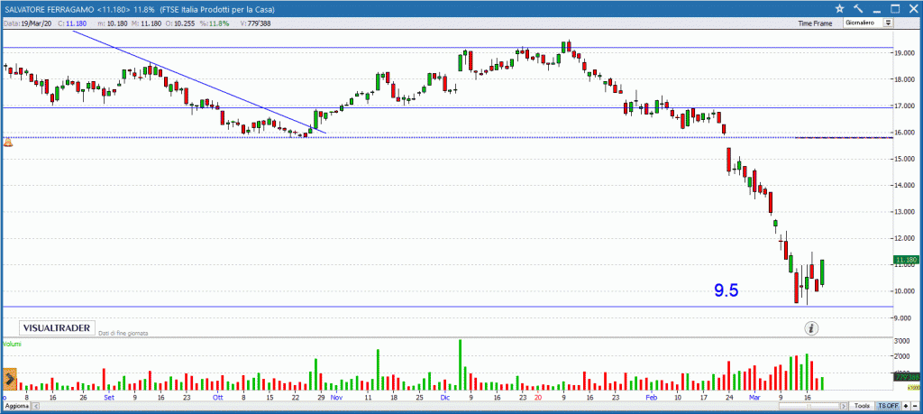
Task: Click the %: 11.8% change readout
Action: pyautogui.click(x=214, y=23)
